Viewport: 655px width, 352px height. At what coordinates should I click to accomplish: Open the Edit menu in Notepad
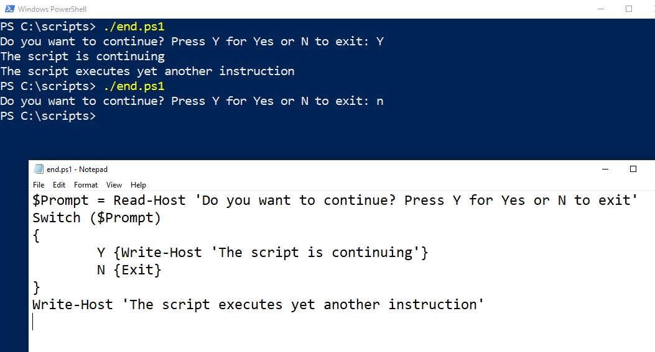point(59,185)
